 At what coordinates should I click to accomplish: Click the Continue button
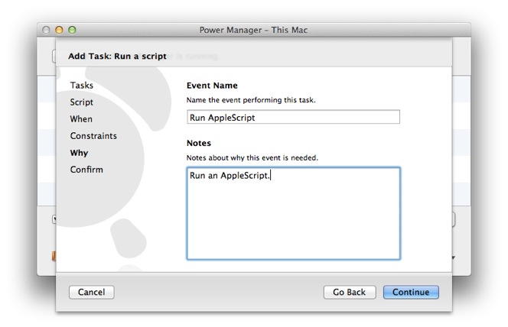coord(411,292)
